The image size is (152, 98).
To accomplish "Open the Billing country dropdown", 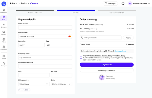I will point(34,84).
